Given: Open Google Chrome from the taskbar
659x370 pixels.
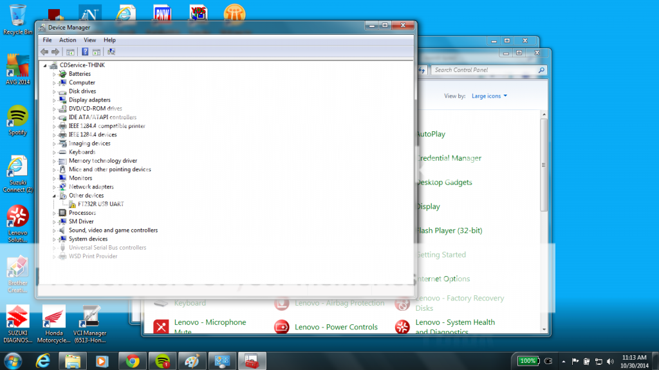Looking at the screenshot, I should (133, 361).
